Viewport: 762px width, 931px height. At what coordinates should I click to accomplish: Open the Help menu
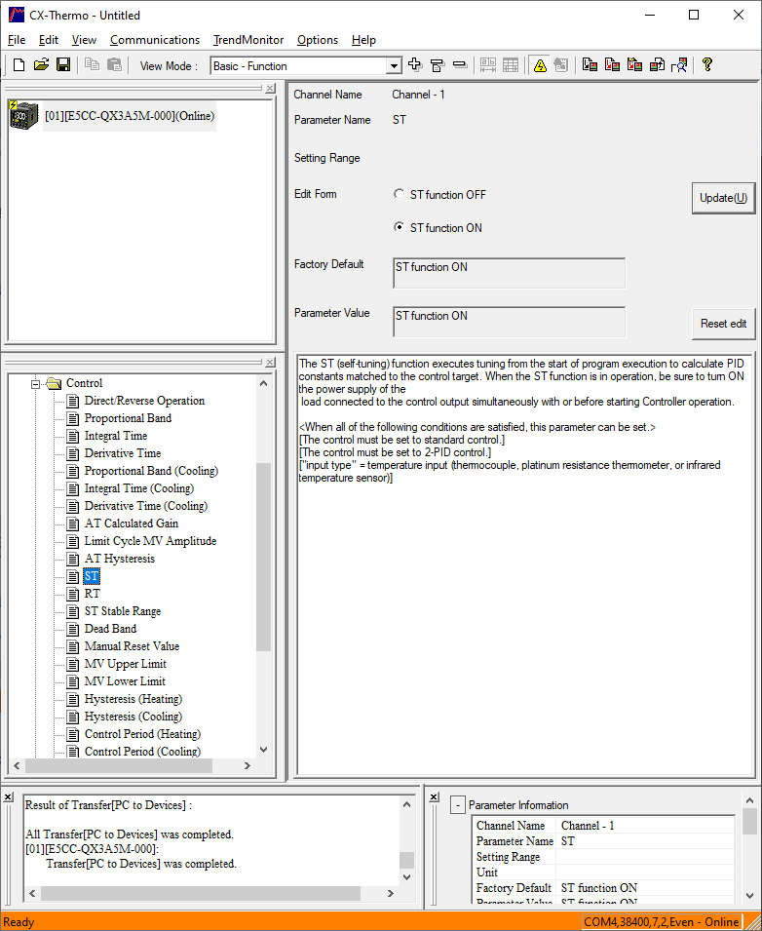coord(363,40)
